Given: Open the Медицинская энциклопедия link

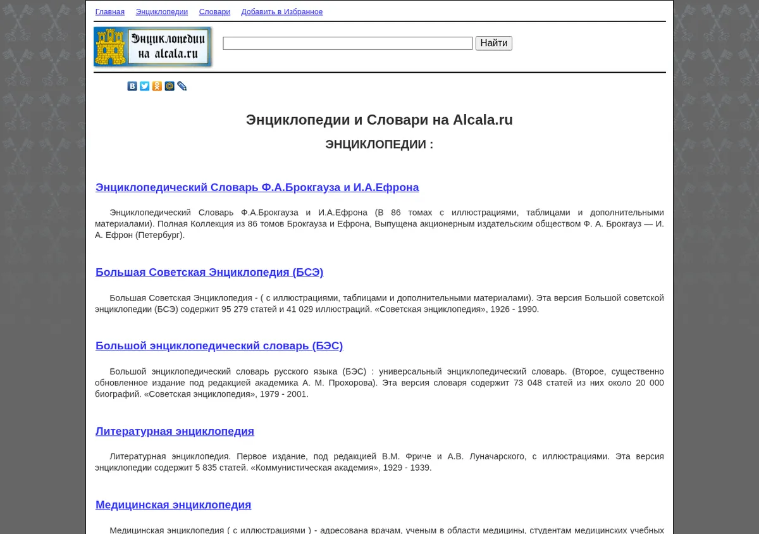Looking at the screenshot, I should (173, 504).
